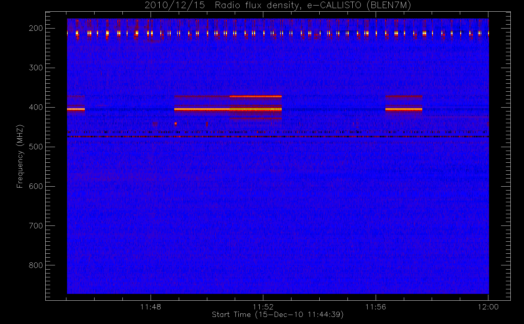Click the bright 400 MHz emission band near 11:50
Image resolution: width=524 pixels, height=324 pixels.
click(228, 110)
